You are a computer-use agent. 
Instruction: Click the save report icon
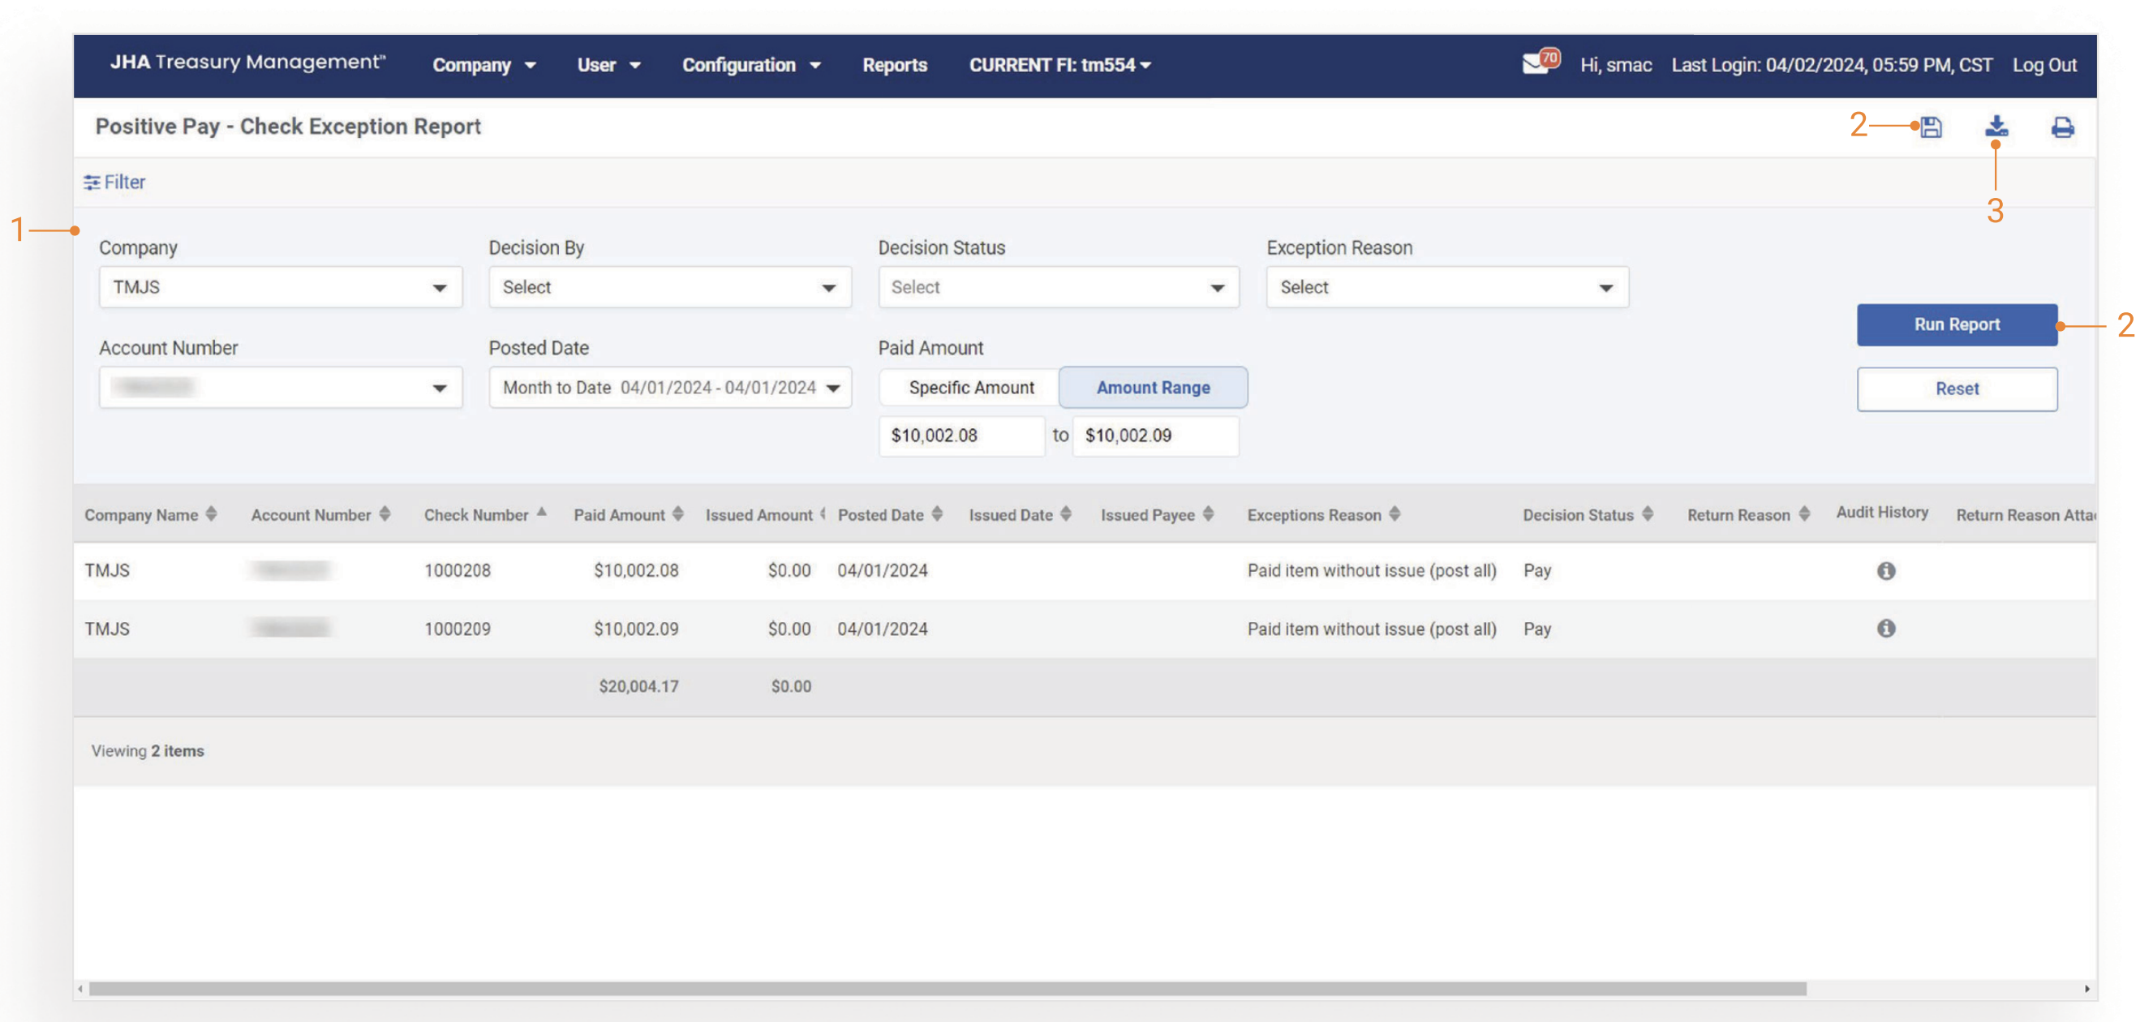(x=1930, y=127)
